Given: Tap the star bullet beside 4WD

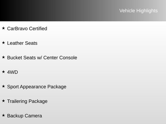Looking at the screenshot, I should point(3,72).
